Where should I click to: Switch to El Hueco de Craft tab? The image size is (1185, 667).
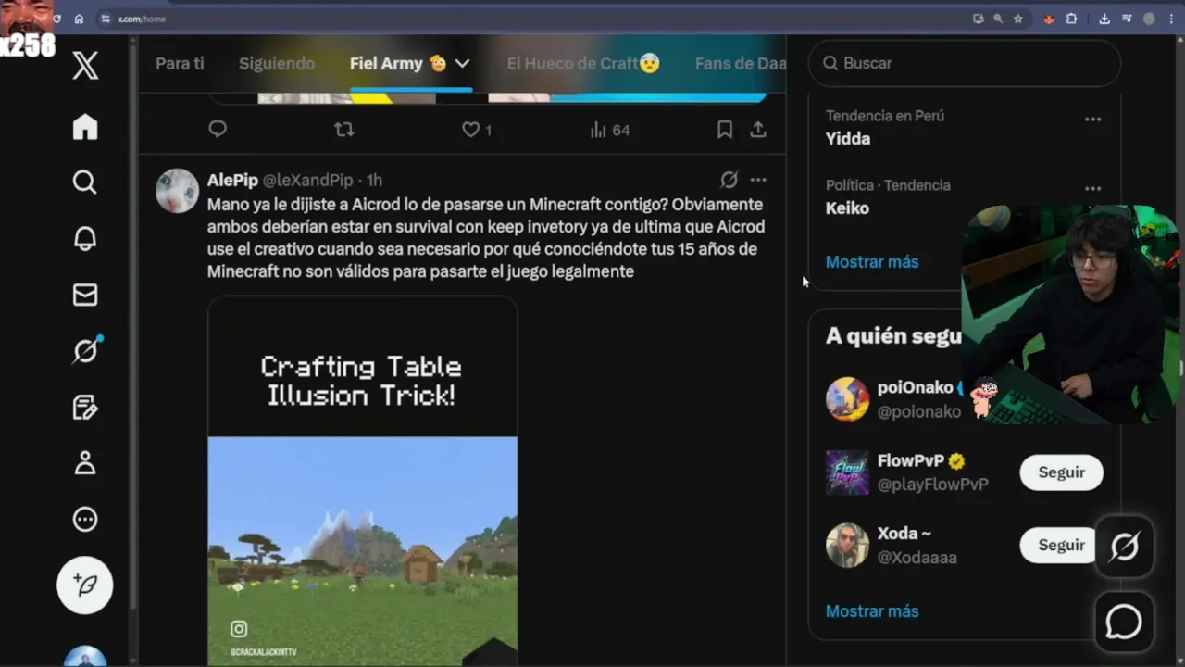[x=583, y=63]
